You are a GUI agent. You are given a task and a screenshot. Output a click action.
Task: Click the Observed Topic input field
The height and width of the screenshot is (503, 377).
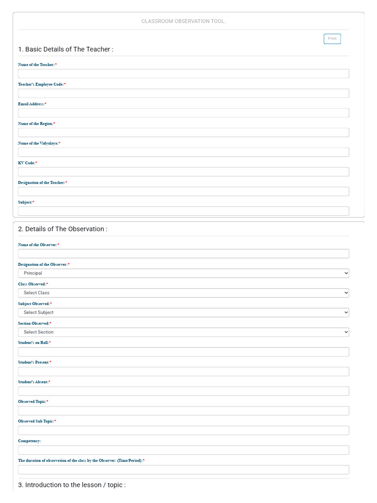tap(183, 411)
